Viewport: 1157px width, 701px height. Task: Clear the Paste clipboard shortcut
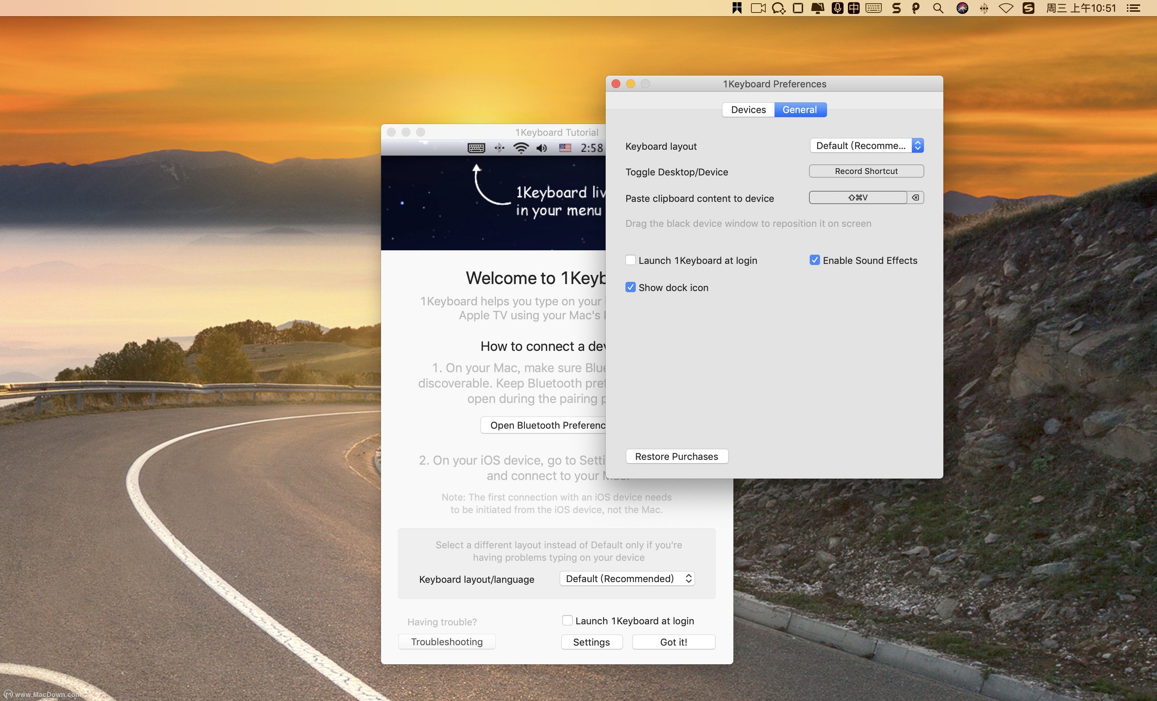tap(915, 198)
